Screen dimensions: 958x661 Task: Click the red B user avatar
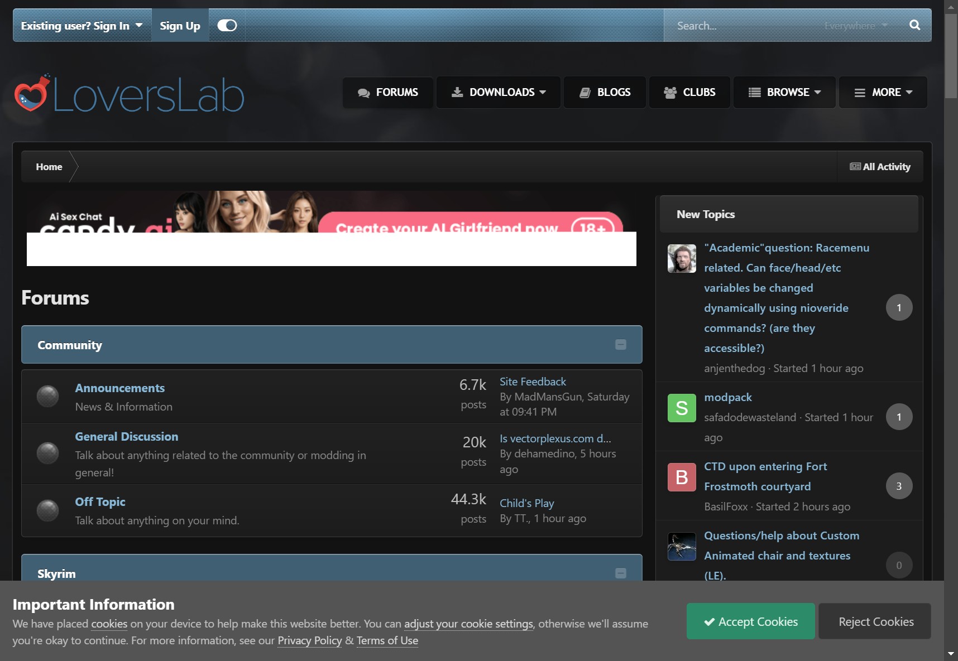coord(682,477)
